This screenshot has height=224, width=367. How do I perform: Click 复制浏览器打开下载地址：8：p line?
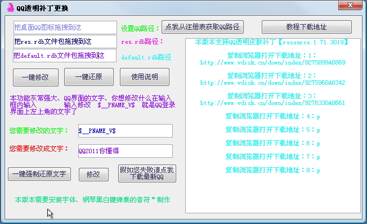click(x=272, y=170)
